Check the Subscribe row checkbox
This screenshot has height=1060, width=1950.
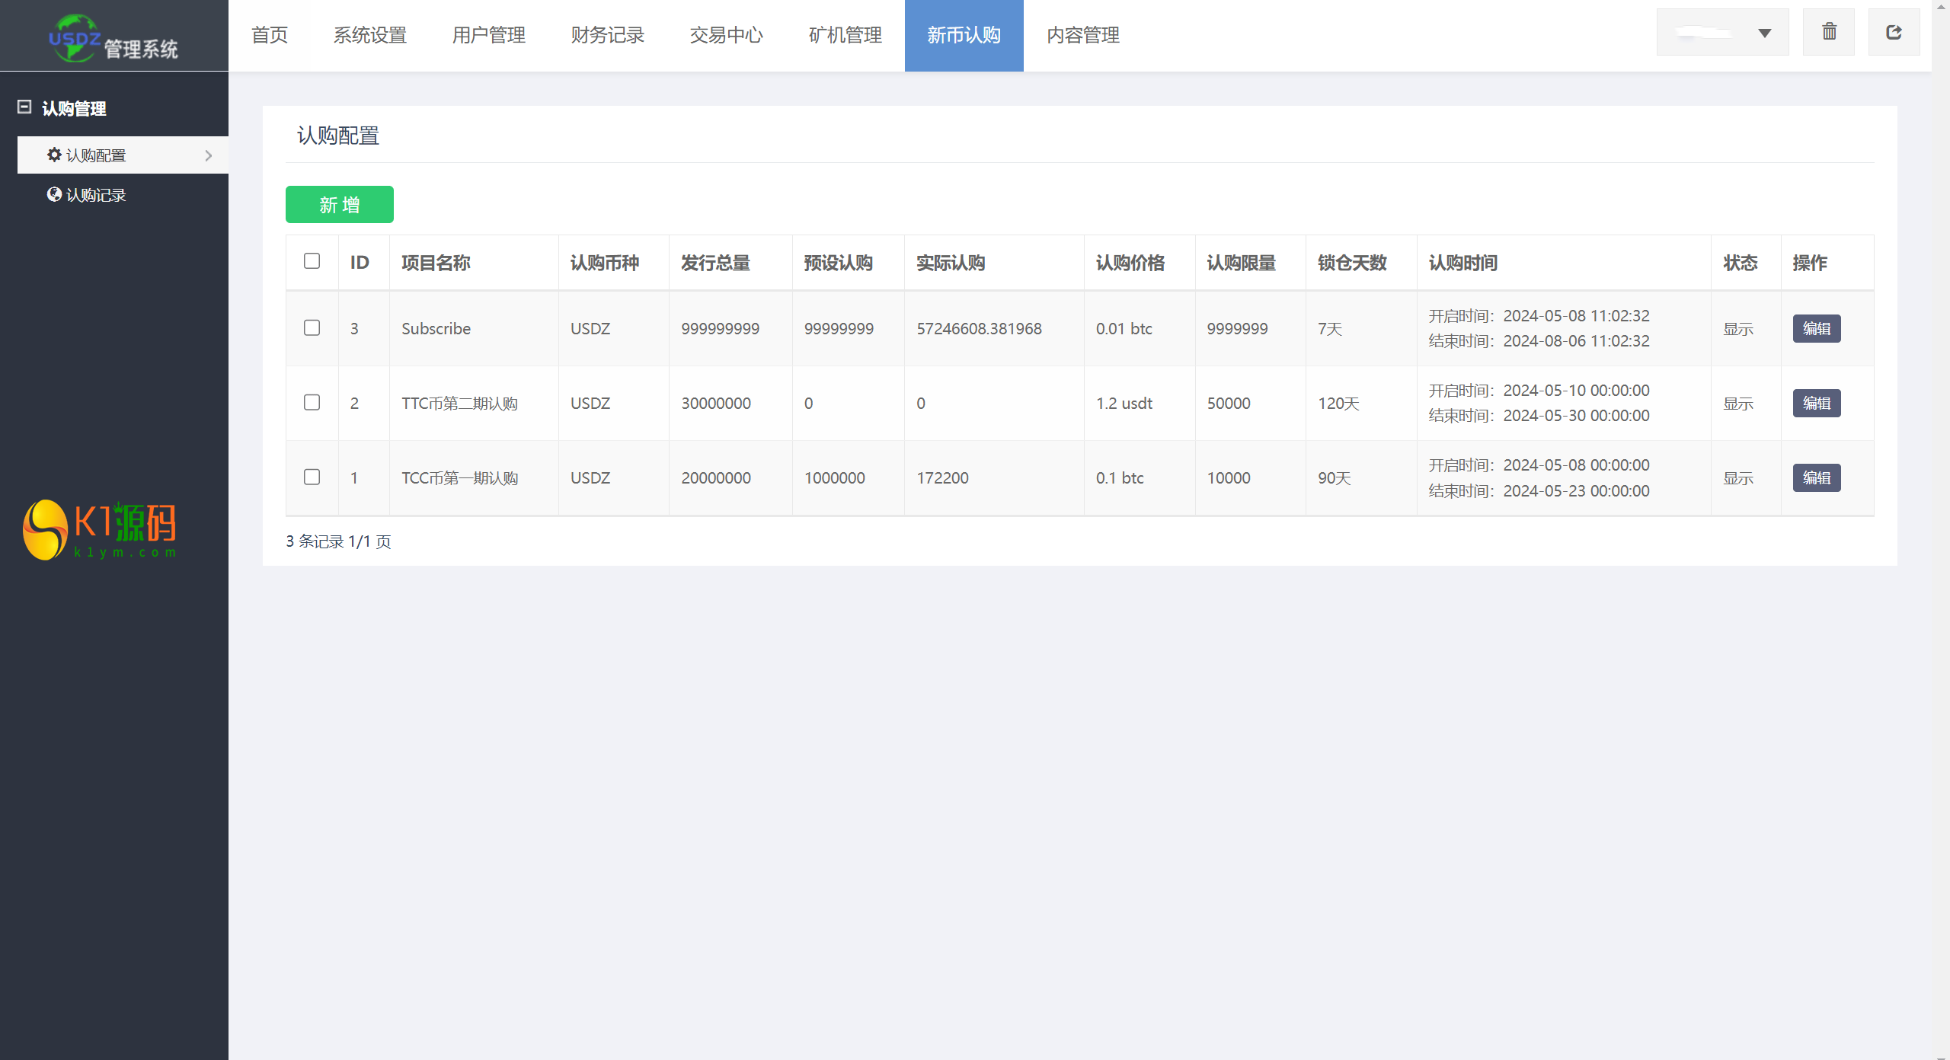pyautogui.click(x=312, y=328)
